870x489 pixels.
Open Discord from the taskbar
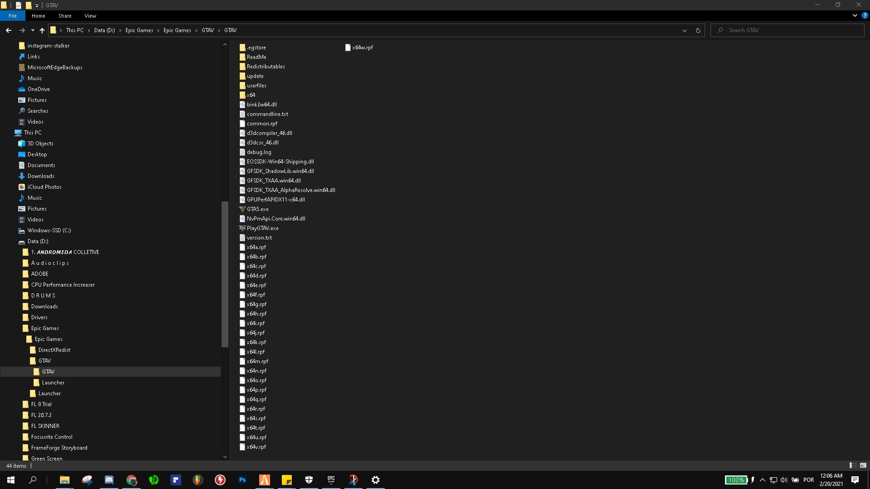point(109,480)
